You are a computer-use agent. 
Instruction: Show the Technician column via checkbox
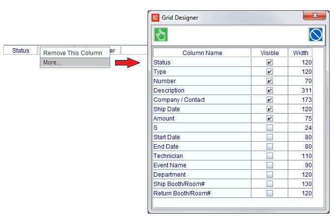[x=270, y=156]
